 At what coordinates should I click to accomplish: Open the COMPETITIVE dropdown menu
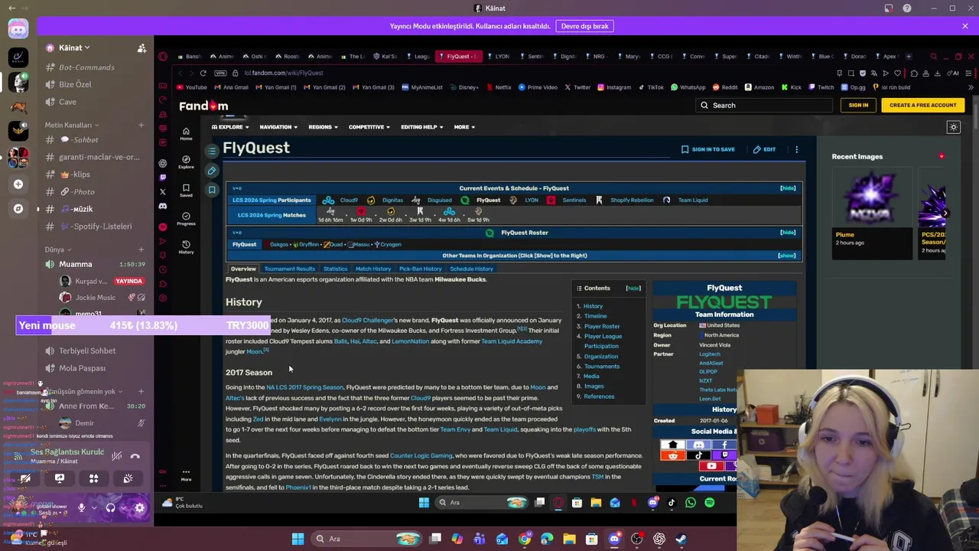tap(369, 127)
